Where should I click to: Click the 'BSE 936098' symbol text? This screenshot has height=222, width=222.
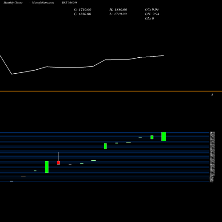pyautogui.click(x=70, y=3)
